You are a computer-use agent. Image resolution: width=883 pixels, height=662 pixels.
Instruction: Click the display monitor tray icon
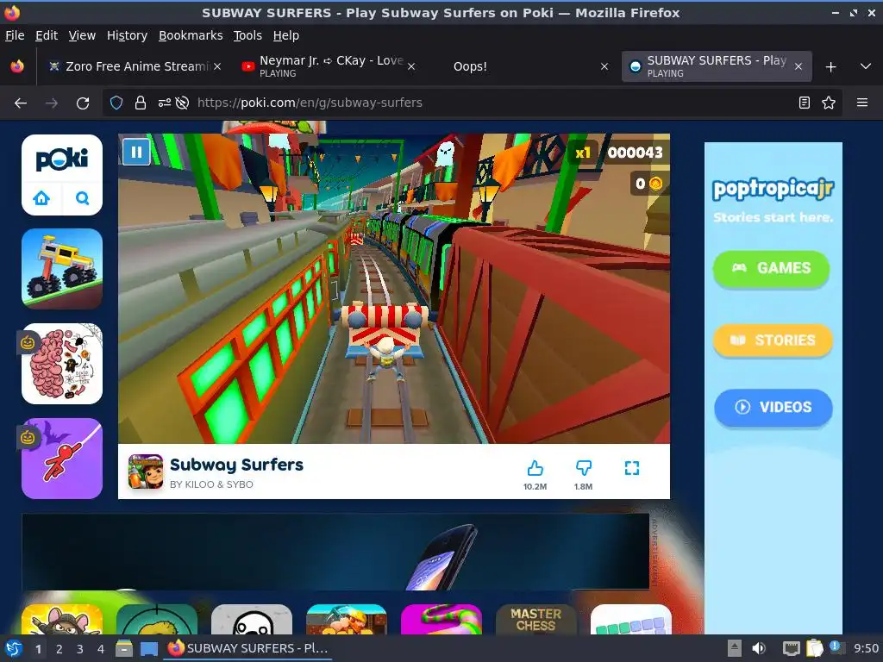point(792,648)
